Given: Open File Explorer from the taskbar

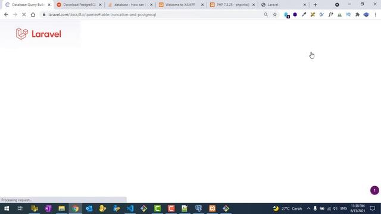Looking at the screenshot, I should (62, 209).
